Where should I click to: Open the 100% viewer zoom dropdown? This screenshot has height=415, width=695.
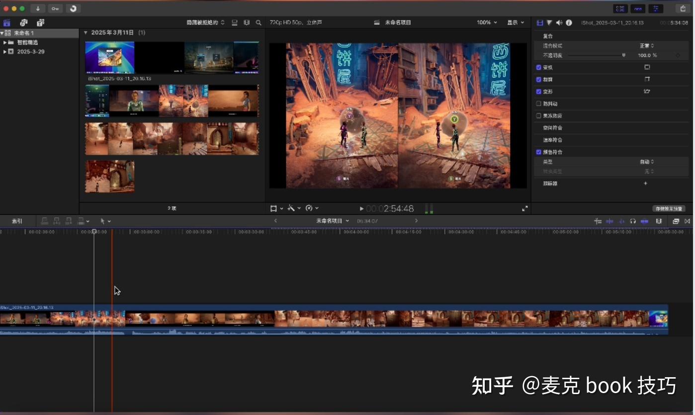click(487, 22)
